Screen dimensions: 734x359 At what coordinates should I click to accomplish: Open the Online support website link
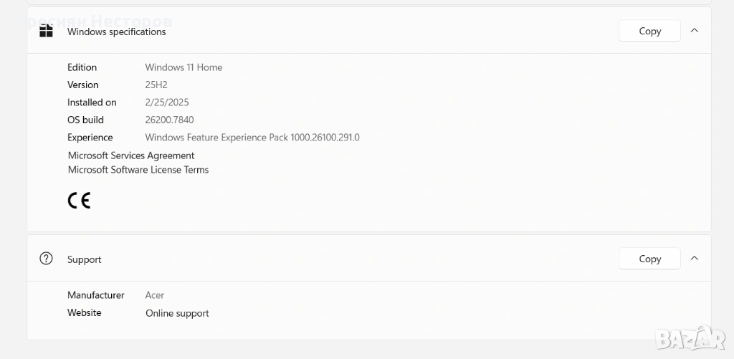(x=177, y=313)
